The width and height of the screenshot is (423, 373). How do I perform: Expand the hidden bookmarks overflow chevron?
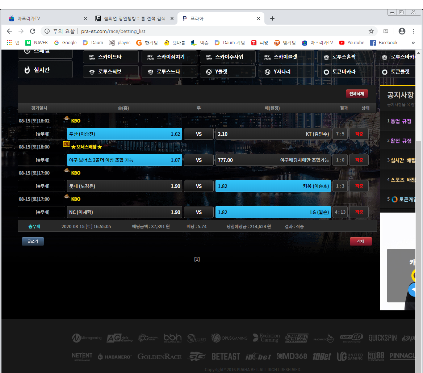413,43
